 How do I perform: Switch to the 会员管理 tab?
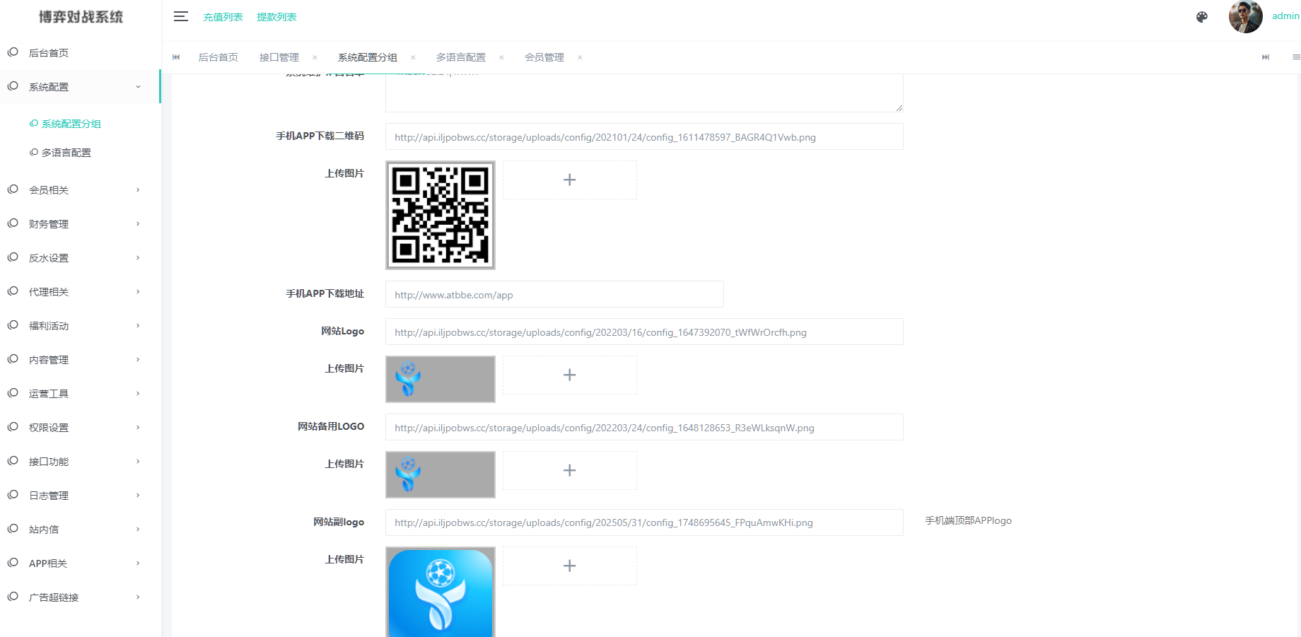pyautogui.click(x=544, y=57)
